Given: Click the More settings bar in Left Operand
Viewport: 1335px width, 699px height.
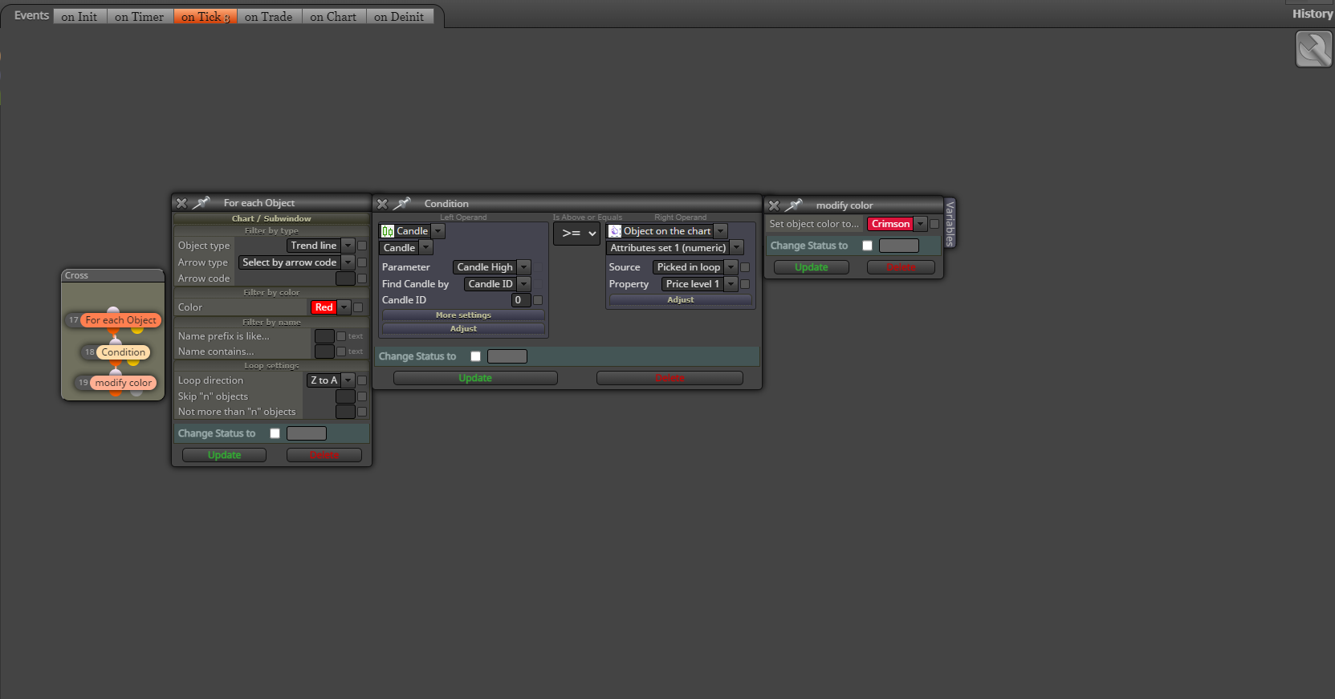Looking at the screenshot, I should click(x=463, y=315).
